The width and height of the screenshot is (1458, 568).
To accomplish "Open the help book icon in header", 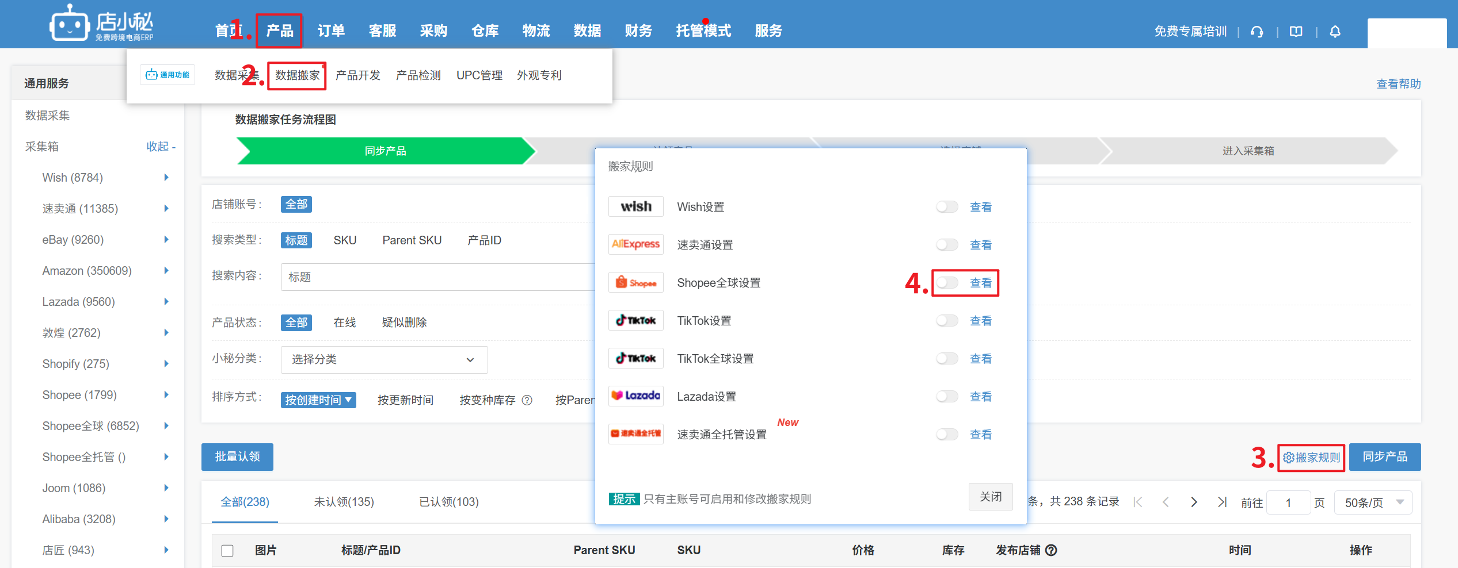I will (x=1296, y=32).
